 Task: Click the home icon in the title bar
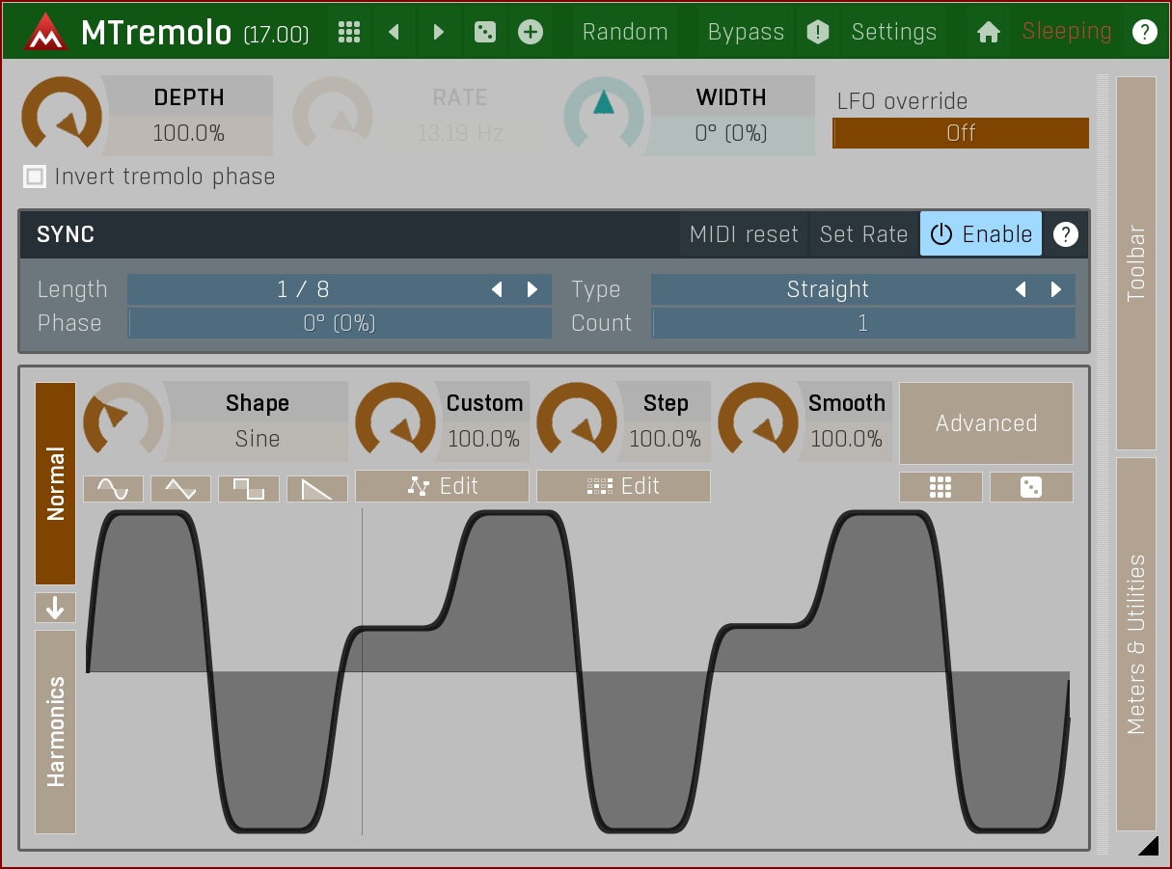(988, 32)
